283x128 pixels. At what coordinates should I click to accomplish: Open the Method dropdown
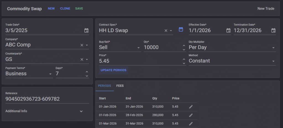point(273,61)
